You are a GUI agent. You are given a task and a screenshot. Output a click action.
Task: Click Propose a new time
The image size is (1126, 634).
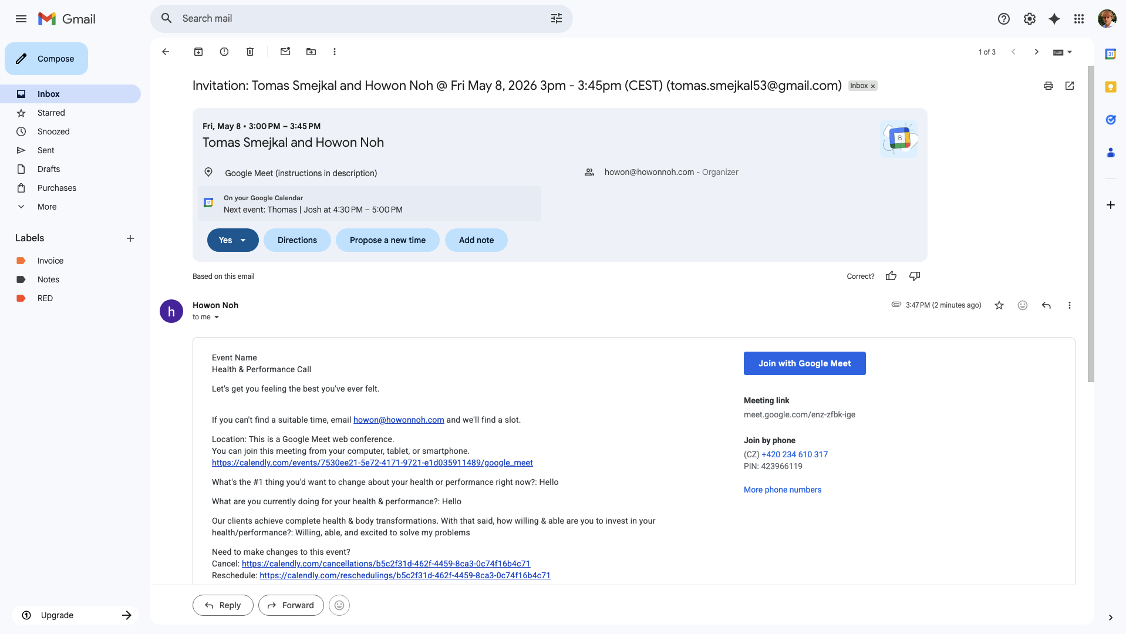point(387,240)
